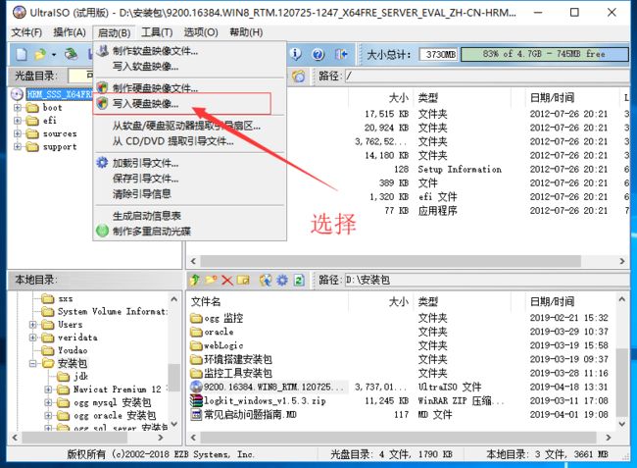Expand the boot folder in image tree
The image size is (637, 468).
[x=18, y=108]
